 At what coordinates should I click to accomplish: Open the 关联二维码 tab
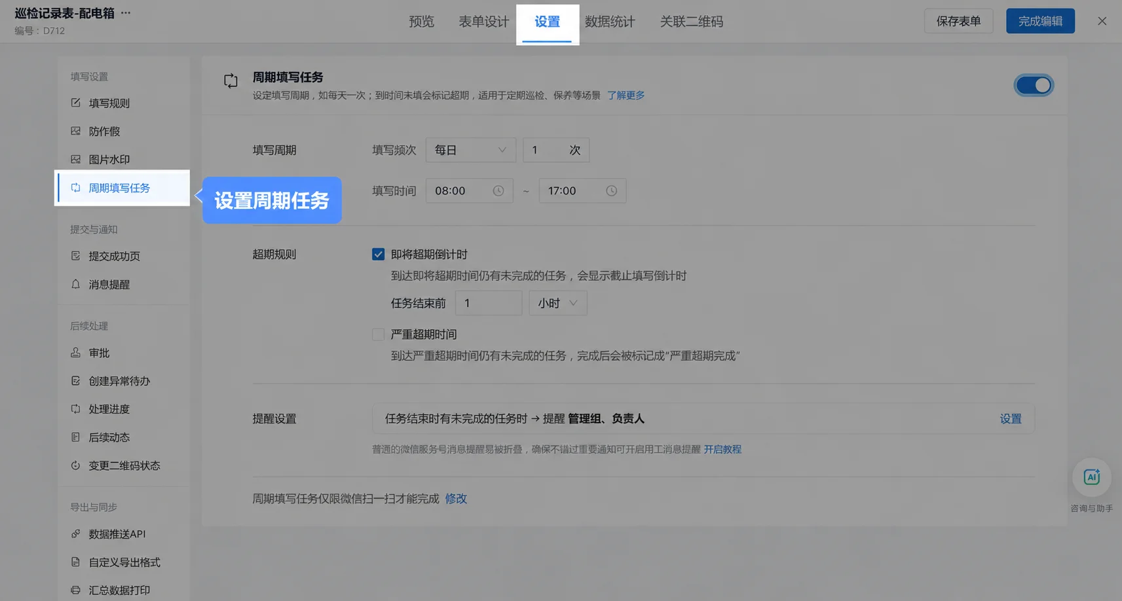coord(692,22)
